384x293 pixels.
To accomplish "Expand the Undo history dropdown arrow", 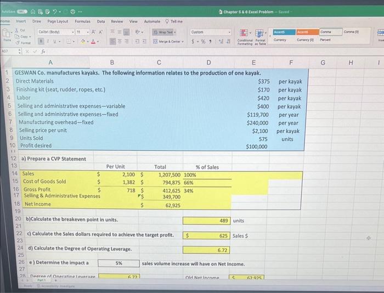I will pyautogui.click(x=60, y=12).
